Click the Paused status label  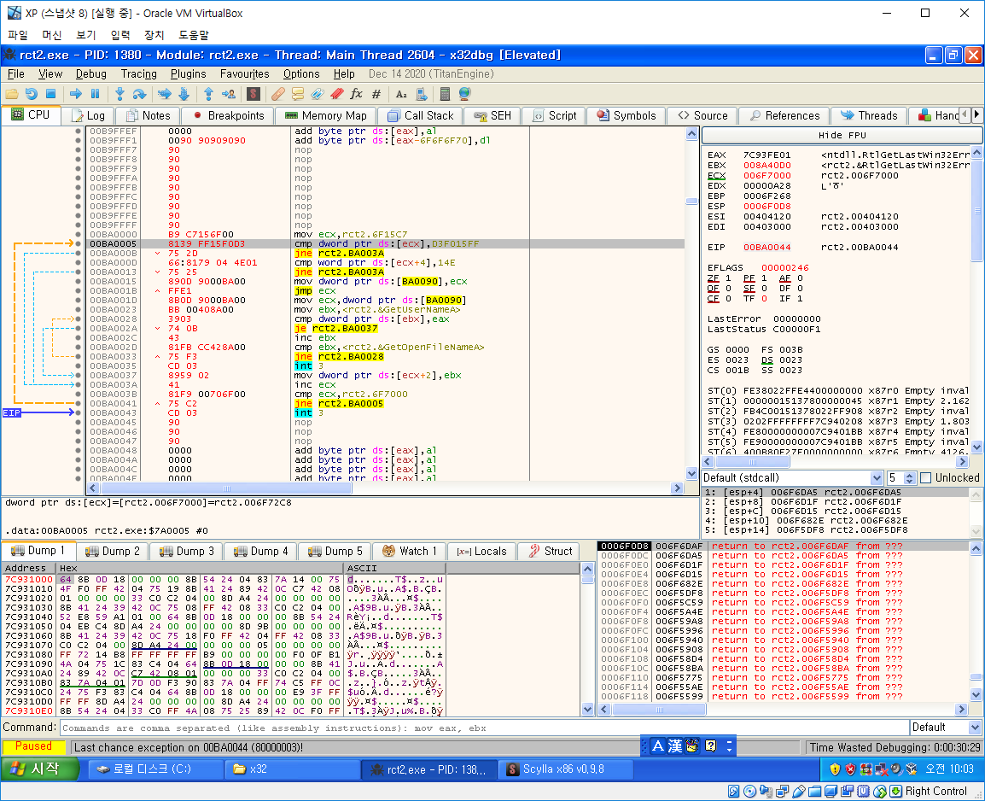point(34,746)
